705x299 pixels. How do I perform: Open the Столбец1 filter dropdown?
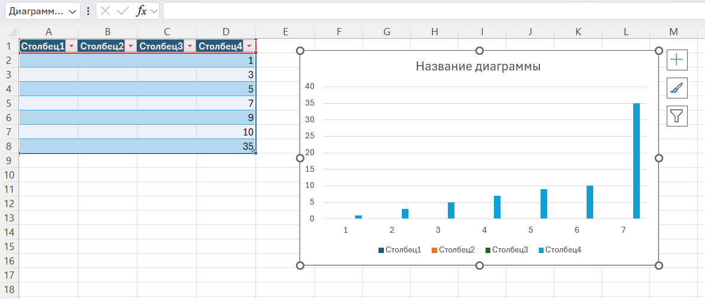71,46
